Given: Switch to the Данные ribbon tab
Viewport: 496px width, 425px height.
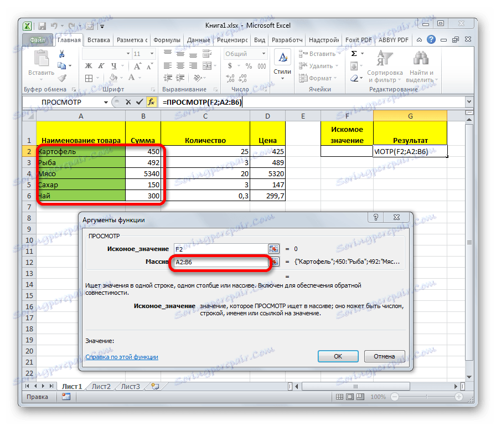Looking at the screenshot, I should tap(198, 40).
